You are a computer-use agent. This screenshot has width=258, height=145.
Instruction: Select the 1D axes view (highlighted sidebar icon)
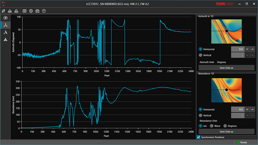click(x=5, y=25)
